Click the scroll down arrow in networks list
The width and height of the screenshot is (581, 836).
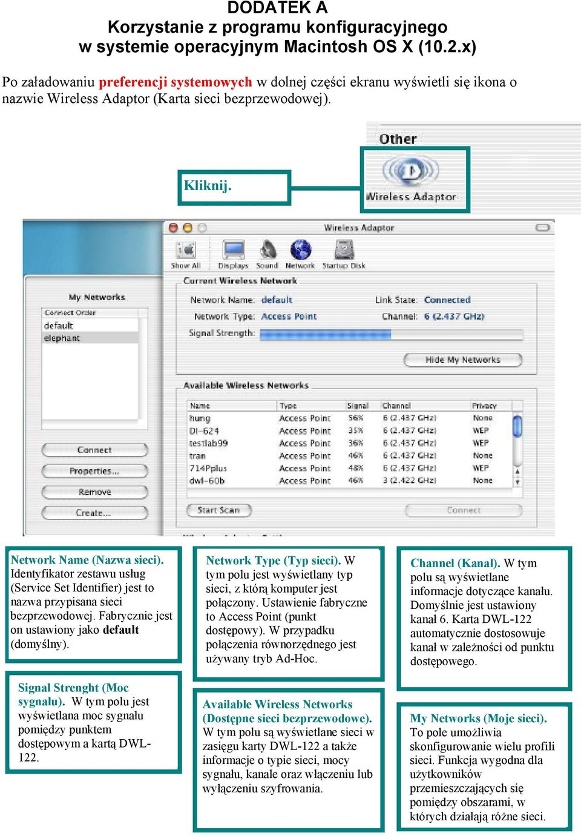point(517,482)
